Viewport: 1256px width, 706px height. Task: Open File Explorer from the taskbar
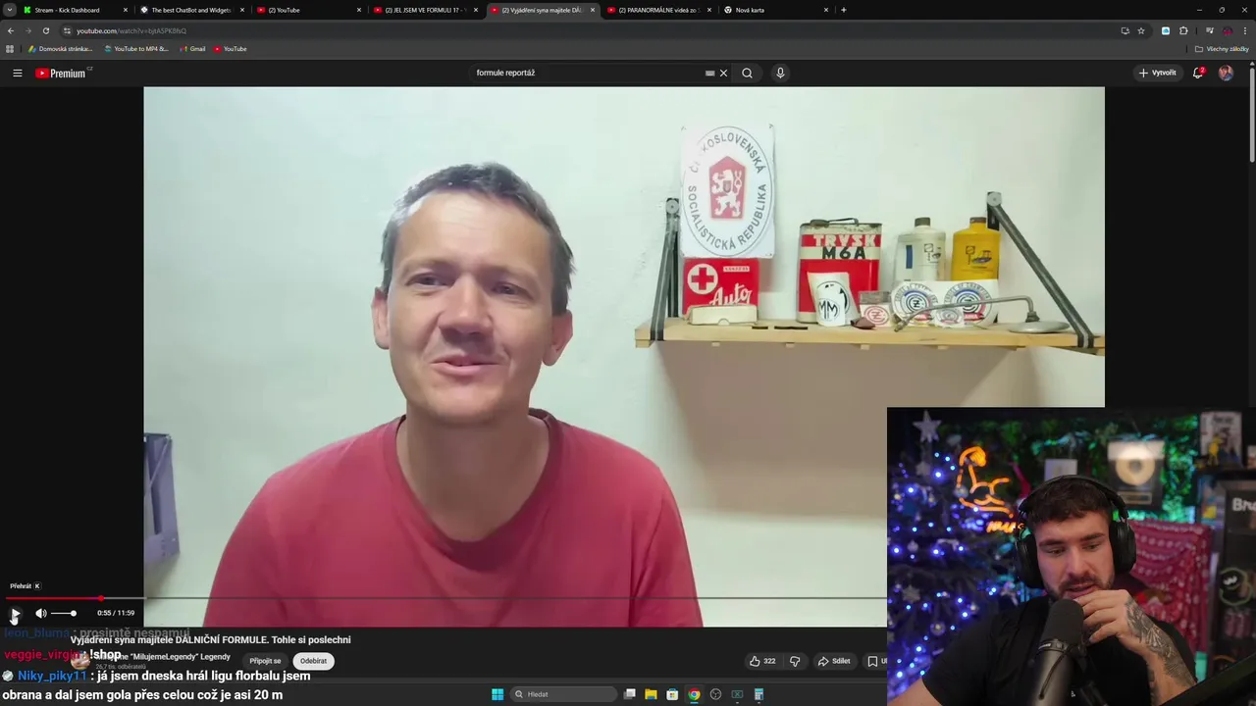pyautogui.click(x=651, y=694)
